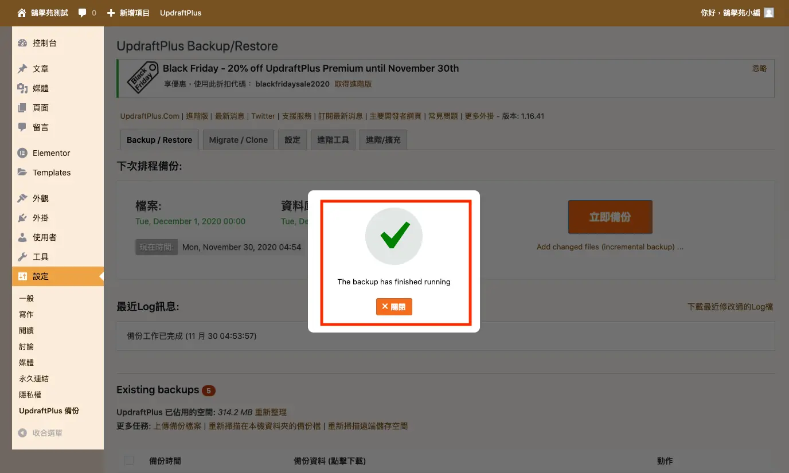Follow the 取得進階版 link

[x=353, y=84]
